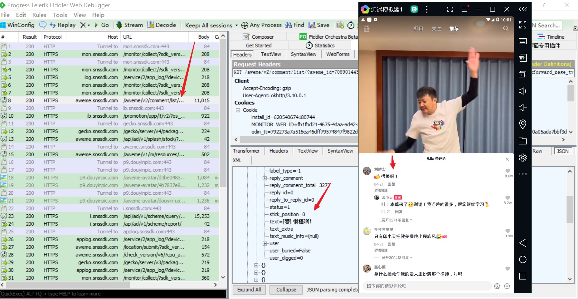578x299 pixels.
Task: Click the Decode icon in Fiddler's toolbar
Action: tap(161, 25)
